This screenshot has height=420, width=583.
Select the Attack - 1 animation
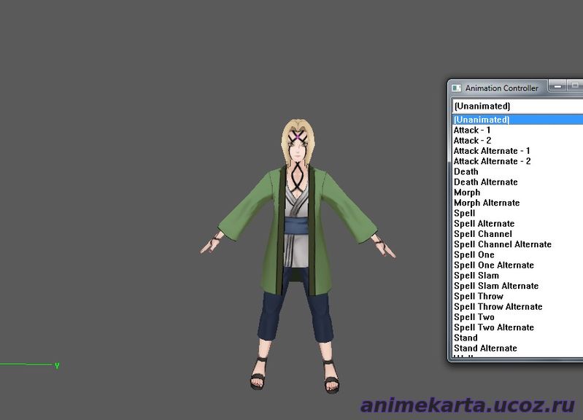click(x=517, y=130)
